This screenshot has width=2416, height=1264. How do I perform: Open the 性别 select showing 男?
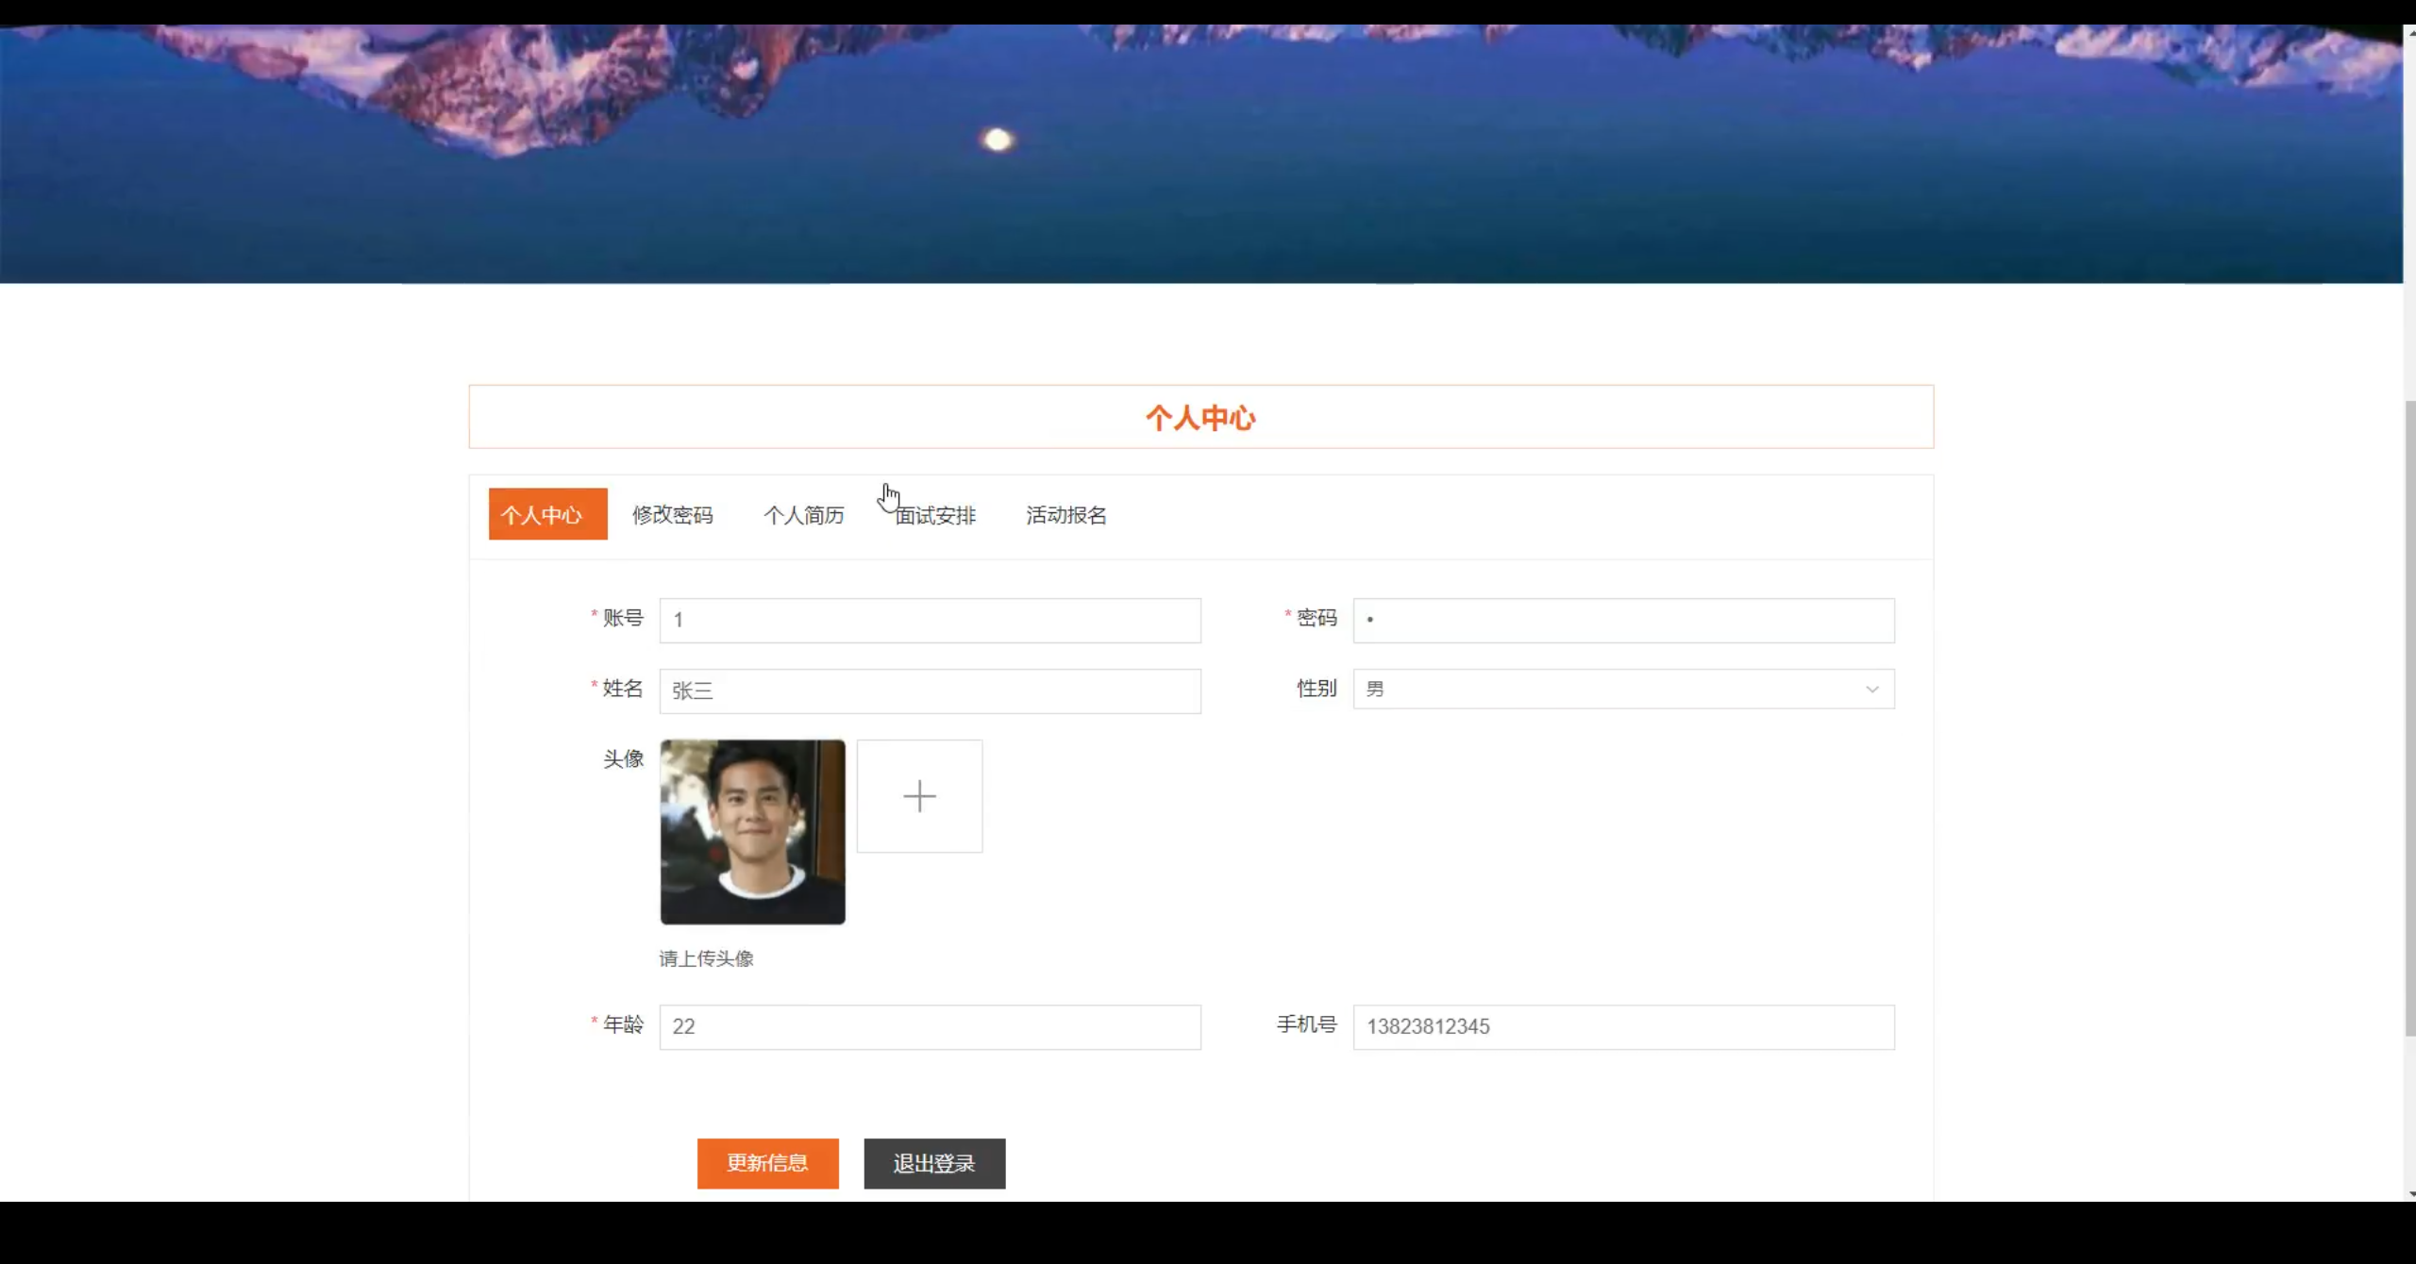[1604, 690]
